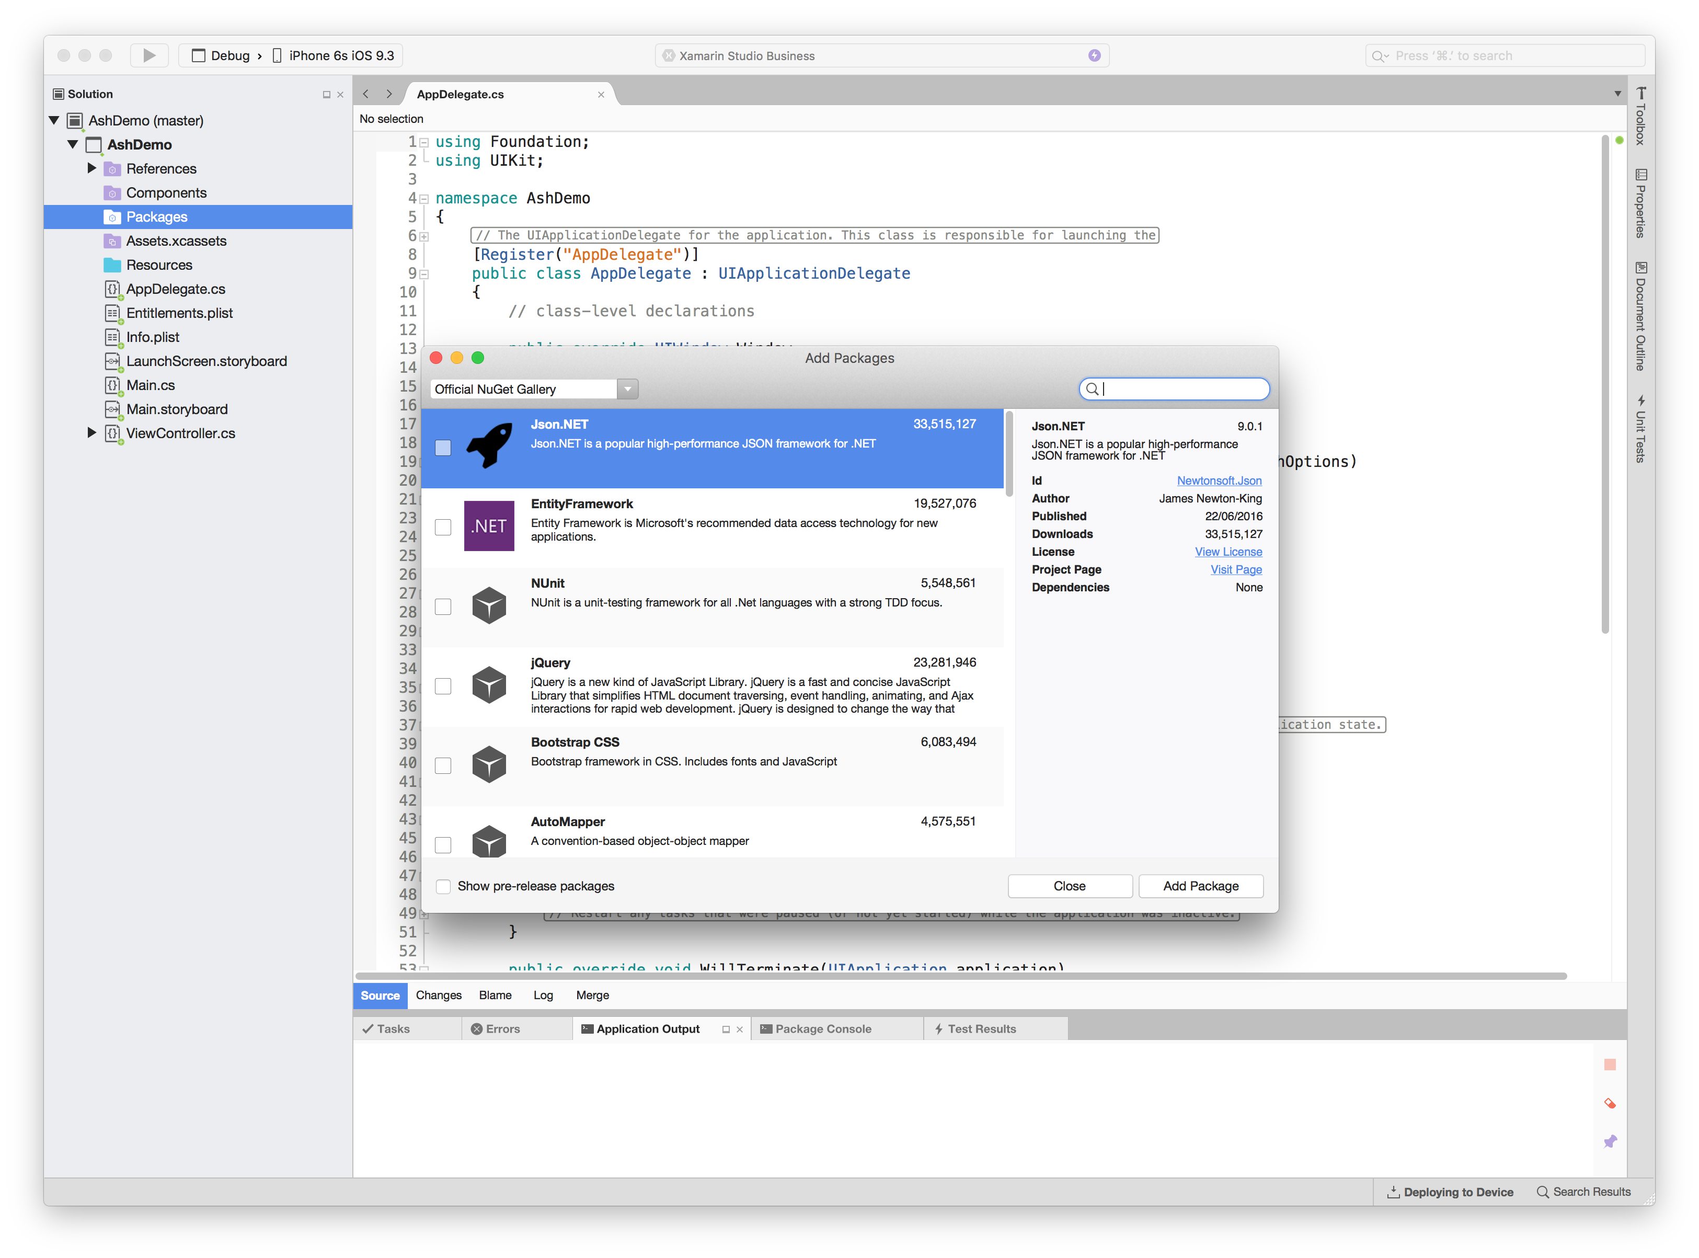
Task: Pin the Application Output pad
Action: [x=1609, y=1141]
